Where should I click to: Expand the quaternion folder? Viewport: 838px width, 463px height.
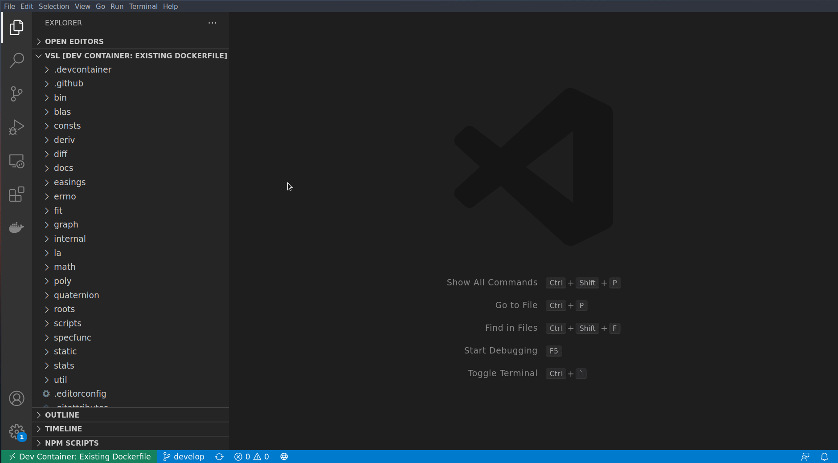[x=131, y=295]
